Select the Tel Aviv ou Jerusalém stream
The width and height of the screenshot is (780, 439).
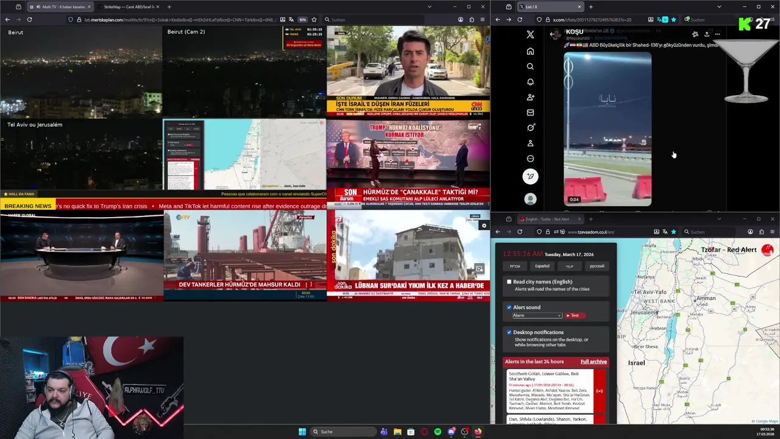pyautogui.click(x=81, y=154)
